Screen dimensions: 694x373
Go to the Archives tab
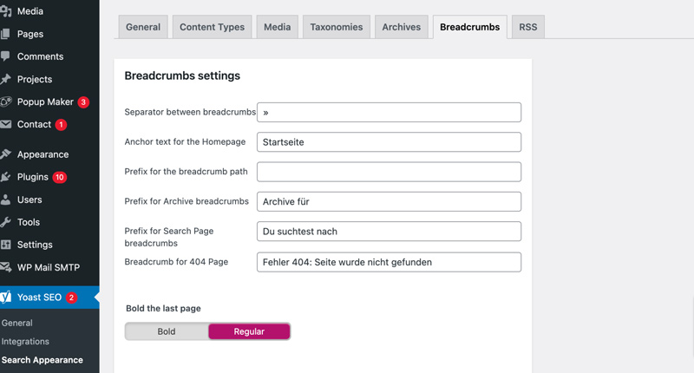pos(402,27)
